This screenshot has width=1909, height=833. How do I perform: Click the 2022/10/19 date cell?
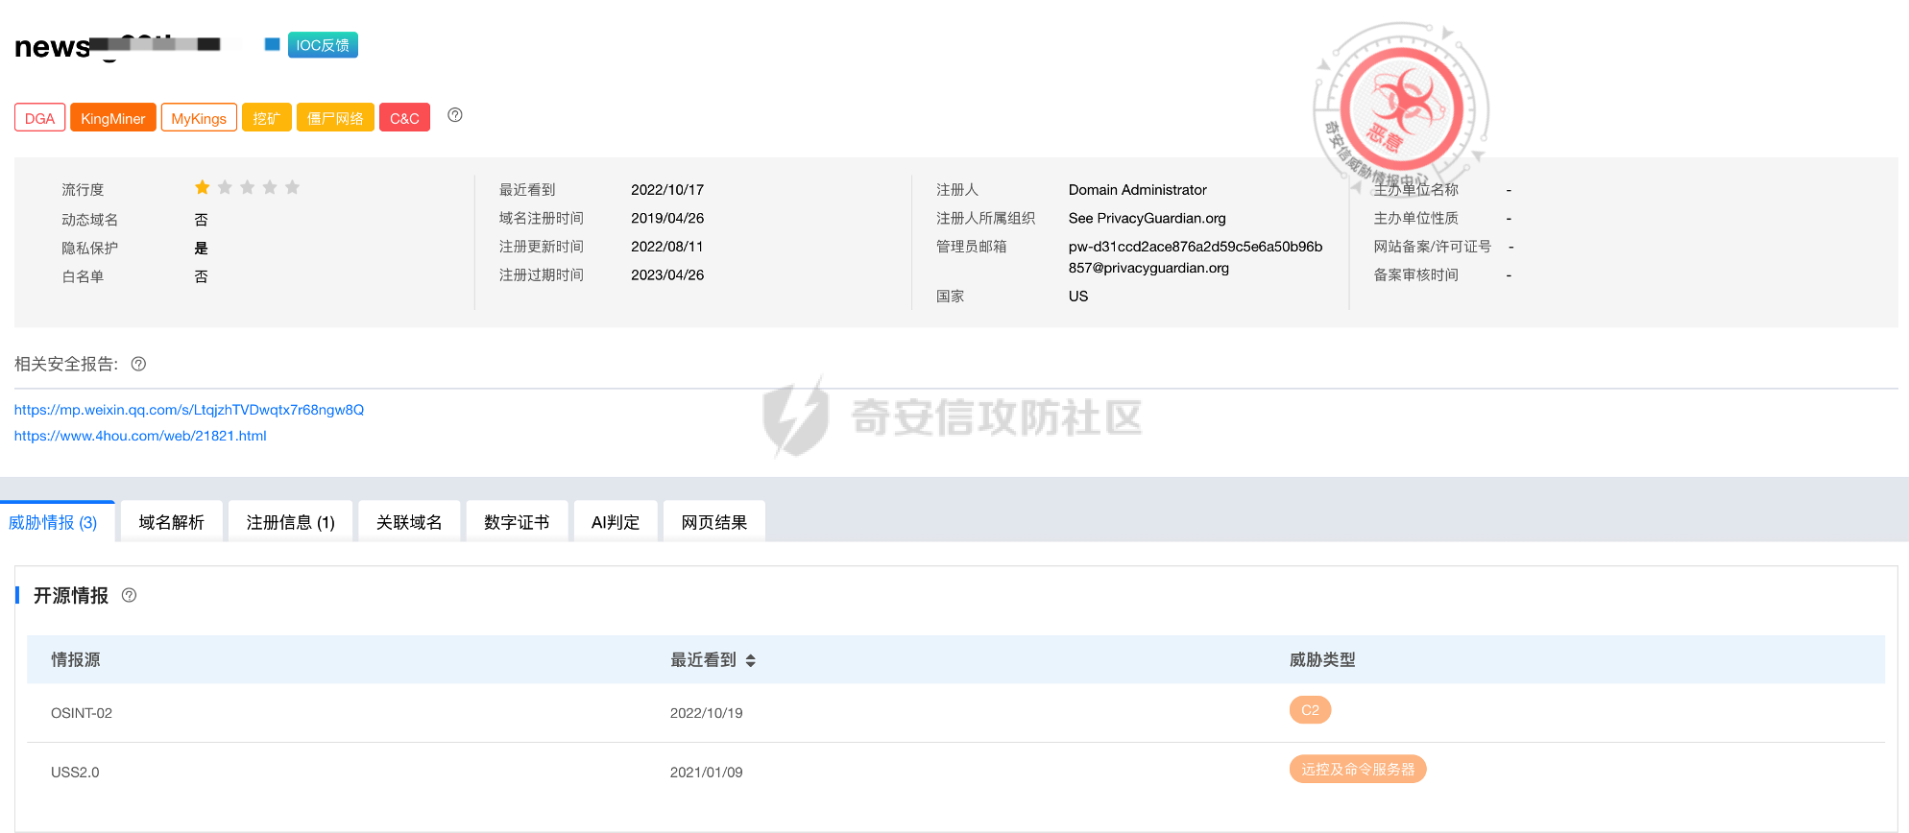click(x=707, y=713)
